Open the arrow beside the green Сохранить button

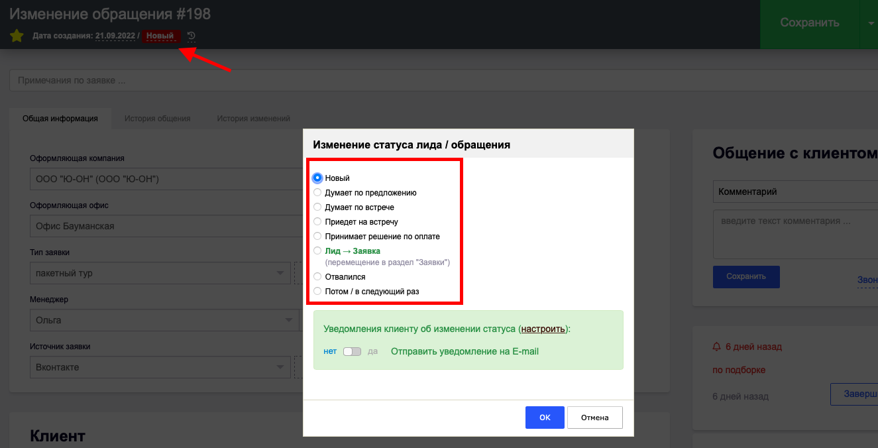tap(870, 23)
